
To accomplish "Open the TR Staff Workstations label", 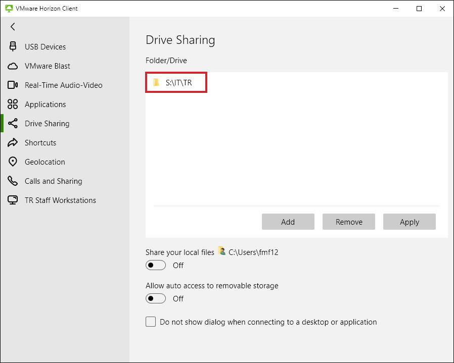I will (60, 200).
